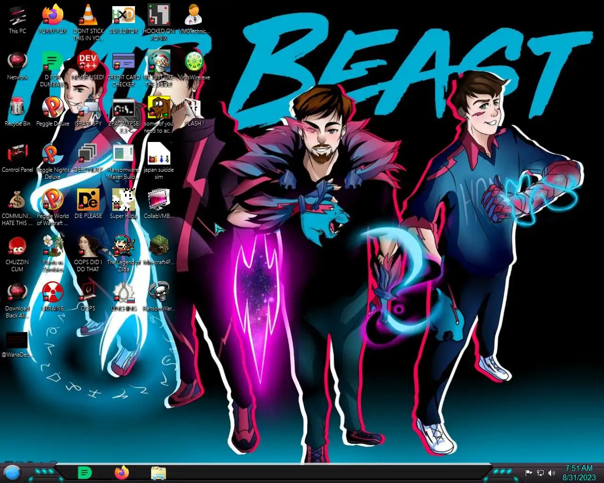Select the CREDIT CARD CHECKER icon

click(124, 69)
